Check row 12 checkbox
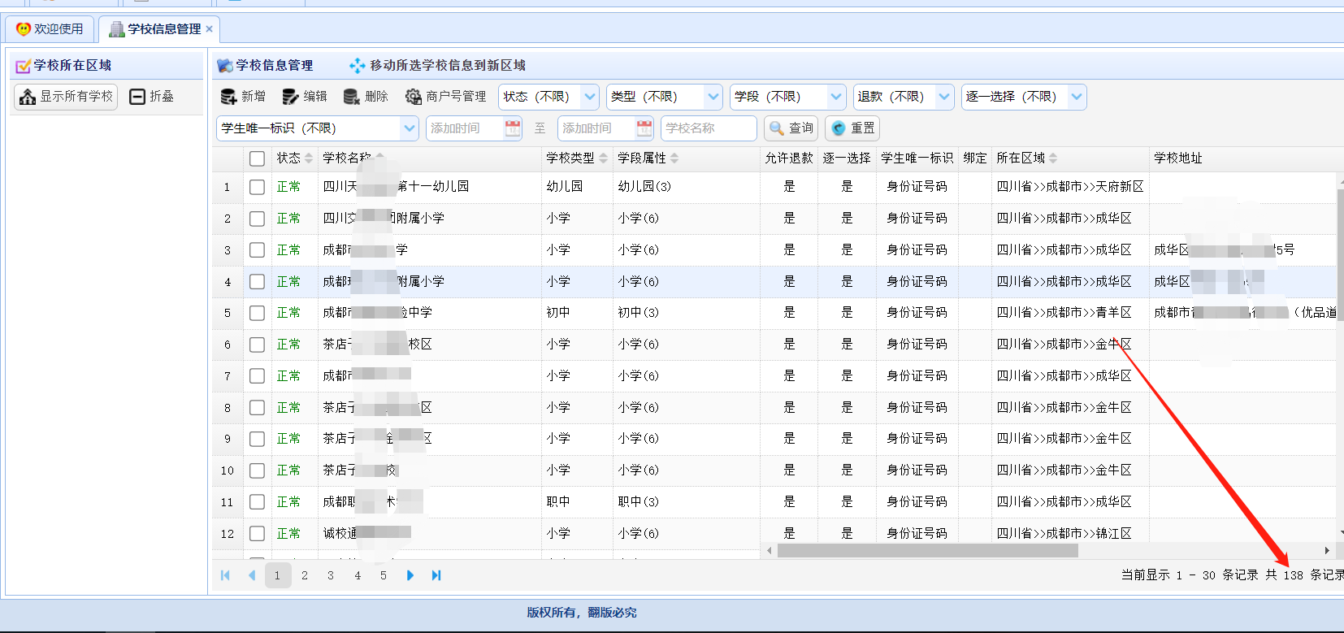Screen dimensions: 1344x633 [258, 534]
